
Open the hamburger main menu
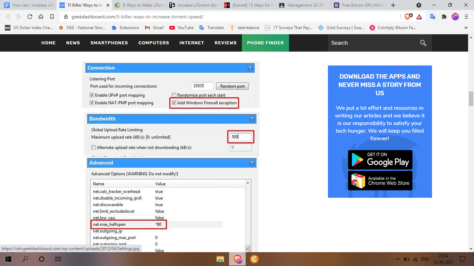(x=466, y=17)
